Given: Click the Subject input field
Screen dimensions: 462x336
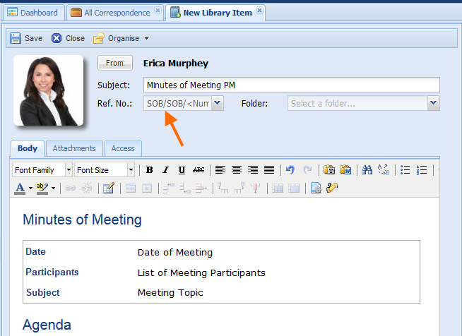Looking at the screenshot, I should click(x=291, y=85).
